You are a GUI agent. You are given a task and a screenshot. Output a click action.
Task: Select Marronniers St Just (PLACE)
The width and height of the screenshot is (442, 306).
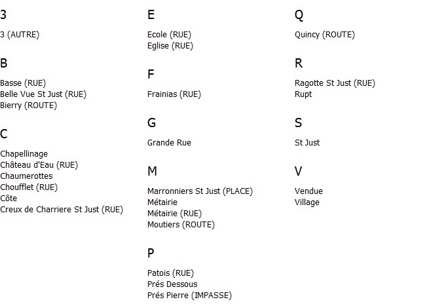click(200, 191)
